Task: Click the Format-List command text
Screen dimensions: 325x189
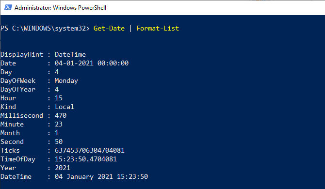Action: tap(158, 28)
